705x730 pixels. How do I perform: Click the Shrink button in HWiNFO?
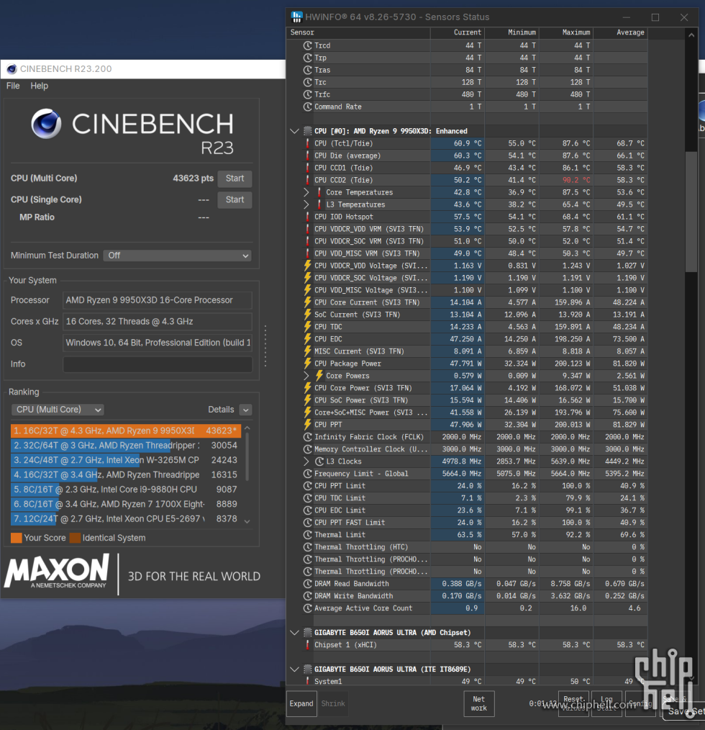(x=333, y=703)
